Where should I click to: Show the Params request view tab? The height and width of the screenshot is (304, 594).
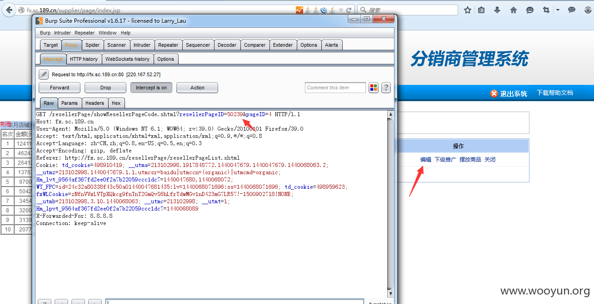(x=70, y=103)
